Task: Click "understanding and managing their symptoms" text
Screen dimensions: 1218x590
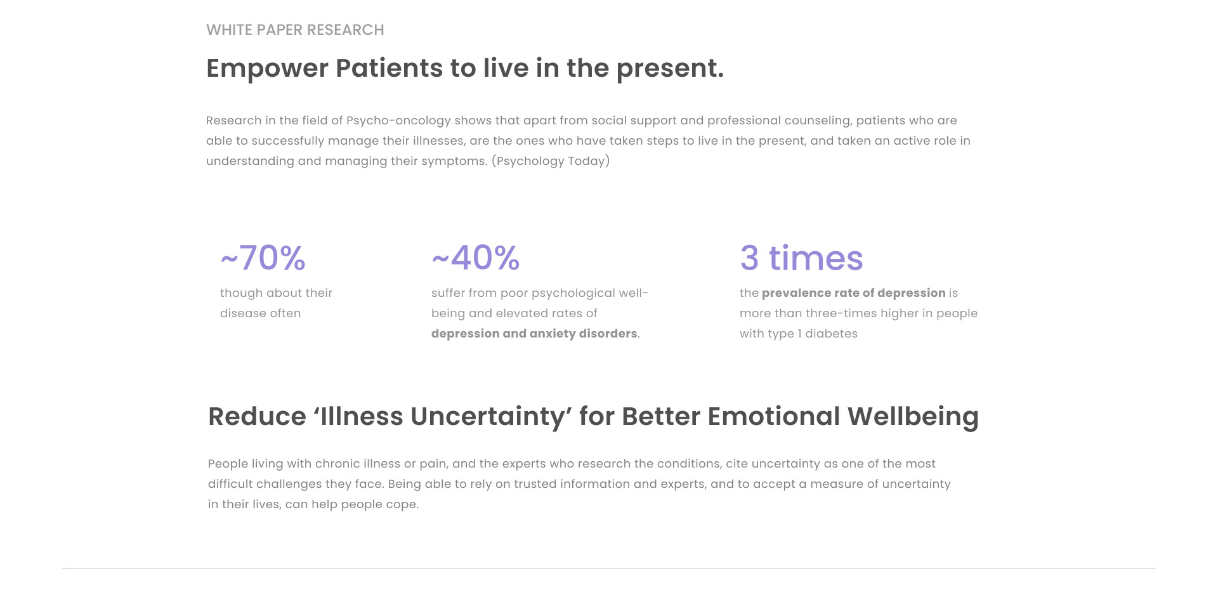Action: click(x=346, y=161)
